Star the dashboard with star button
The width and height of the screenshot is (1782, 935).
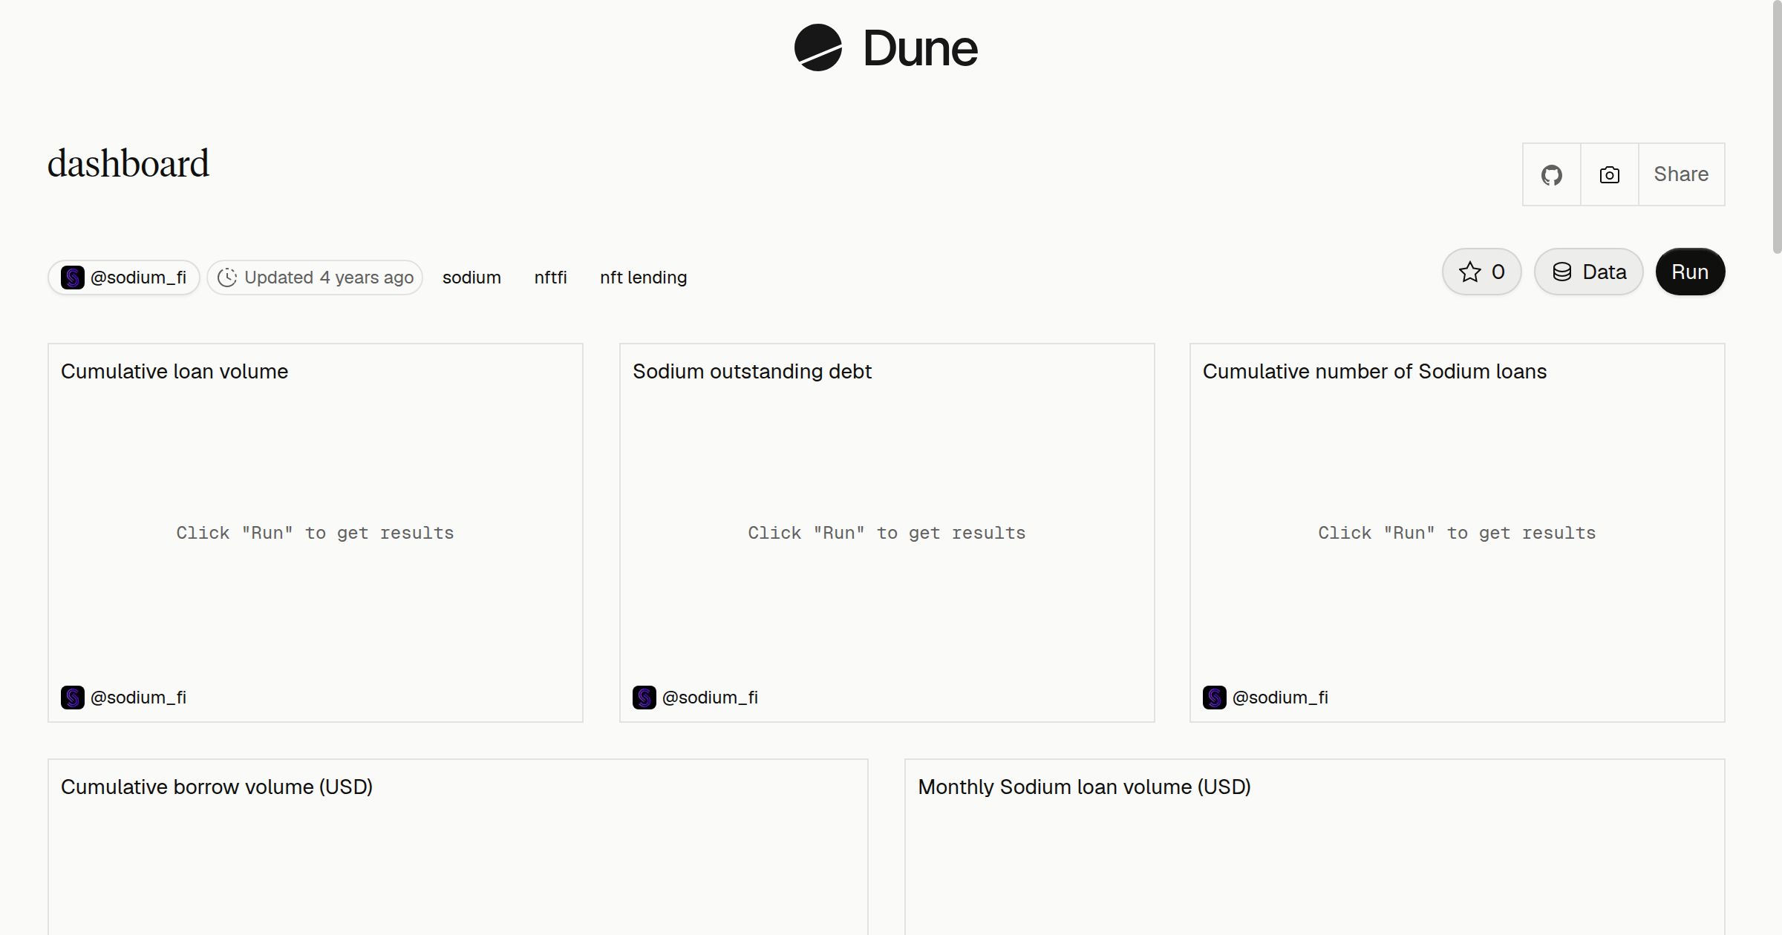(x=1481, y=272)
